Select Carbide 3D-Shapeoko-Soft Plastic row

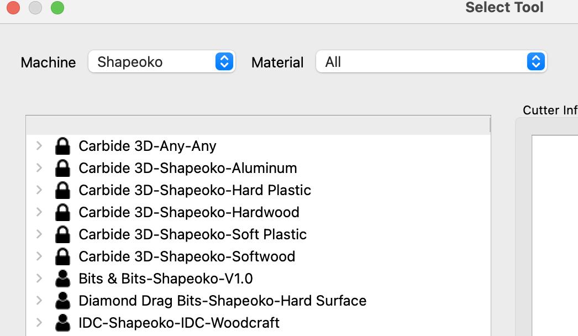click(258, 234)
